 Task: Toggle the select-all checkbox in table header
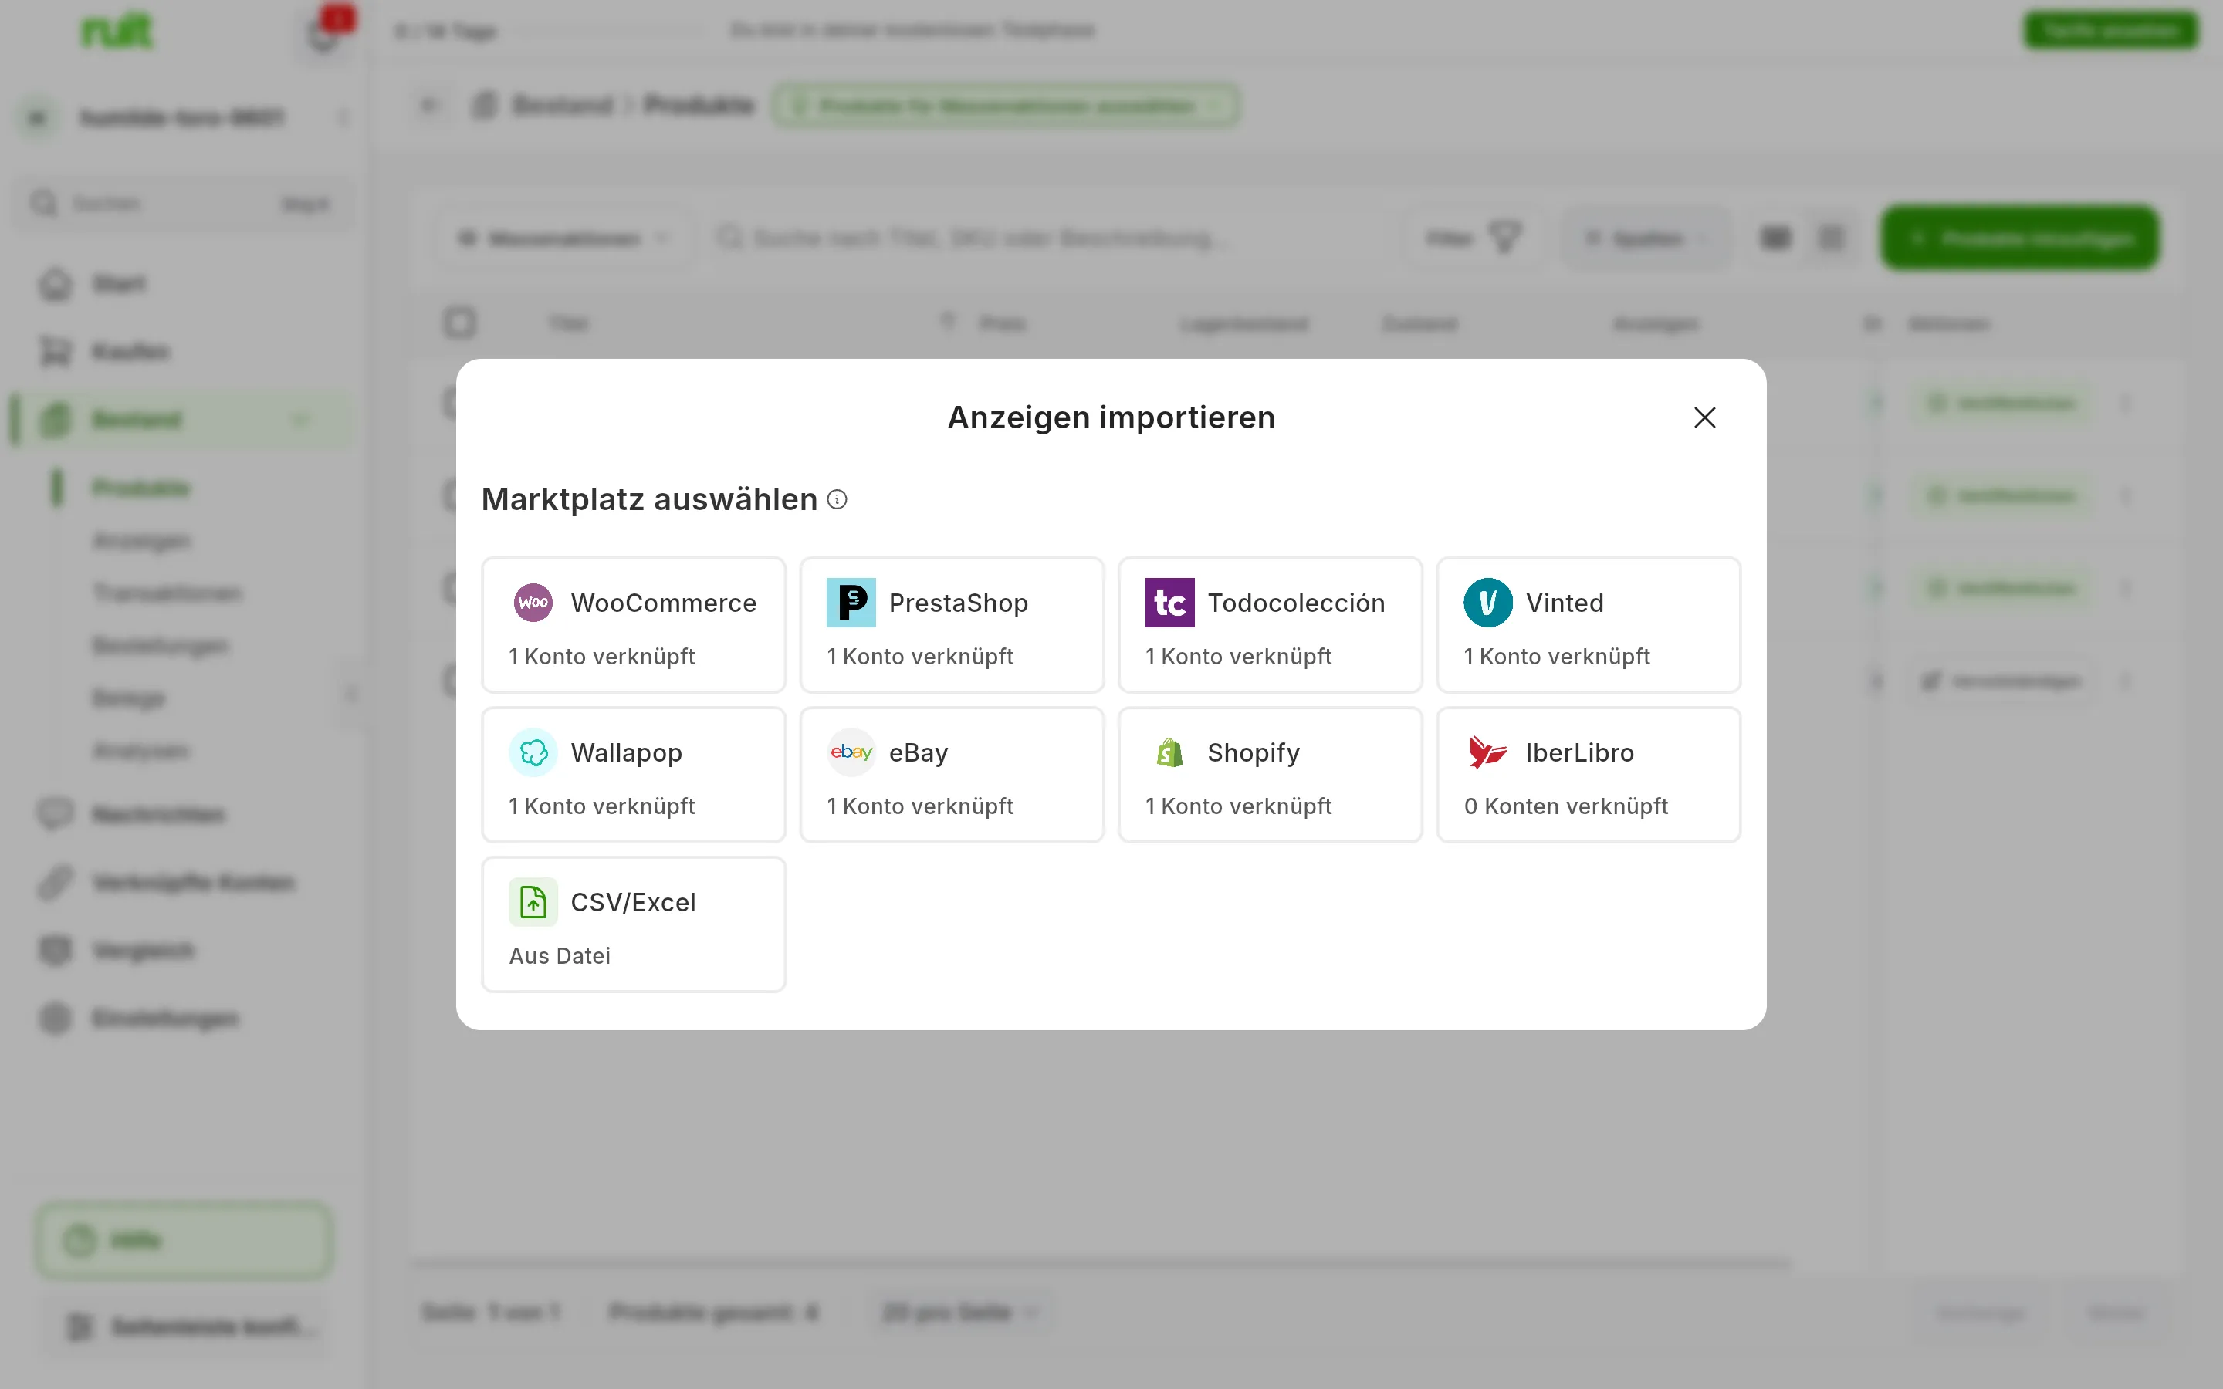click(459, 323)
